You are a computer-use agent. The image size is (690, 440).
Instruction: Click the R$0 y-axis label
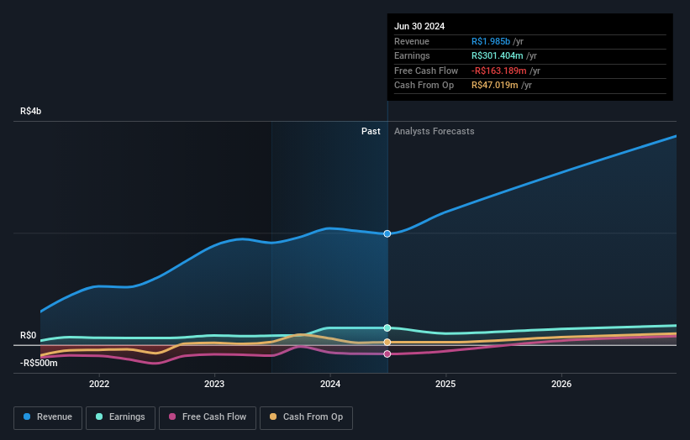point(29,336)
